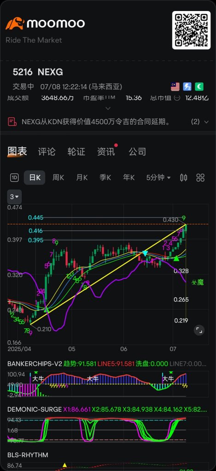Tap the 0.395 price level label
The height and width of the screenshot is (471, 216).
coord(36,240)
